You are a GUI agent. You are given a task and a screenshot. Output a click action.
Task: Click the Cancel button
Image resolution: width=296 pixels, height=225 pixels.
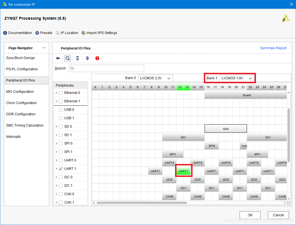pos(278,215)
